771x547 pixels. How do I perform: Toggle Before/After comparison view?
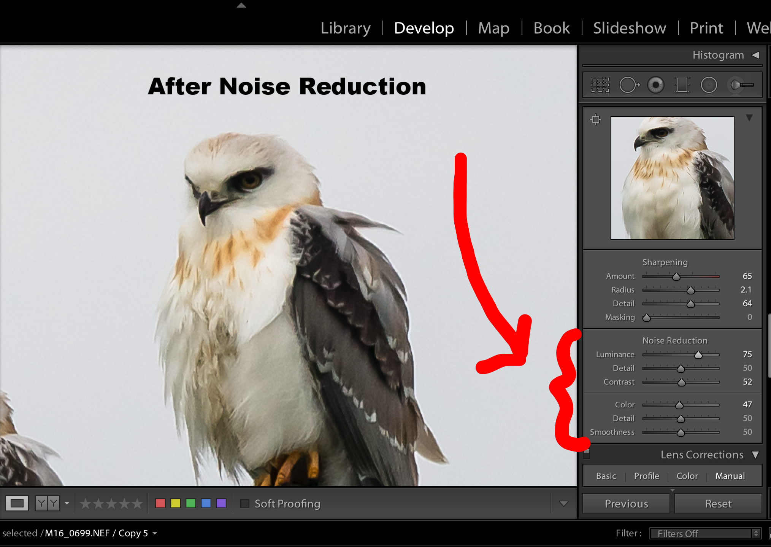tap(47, 503)
